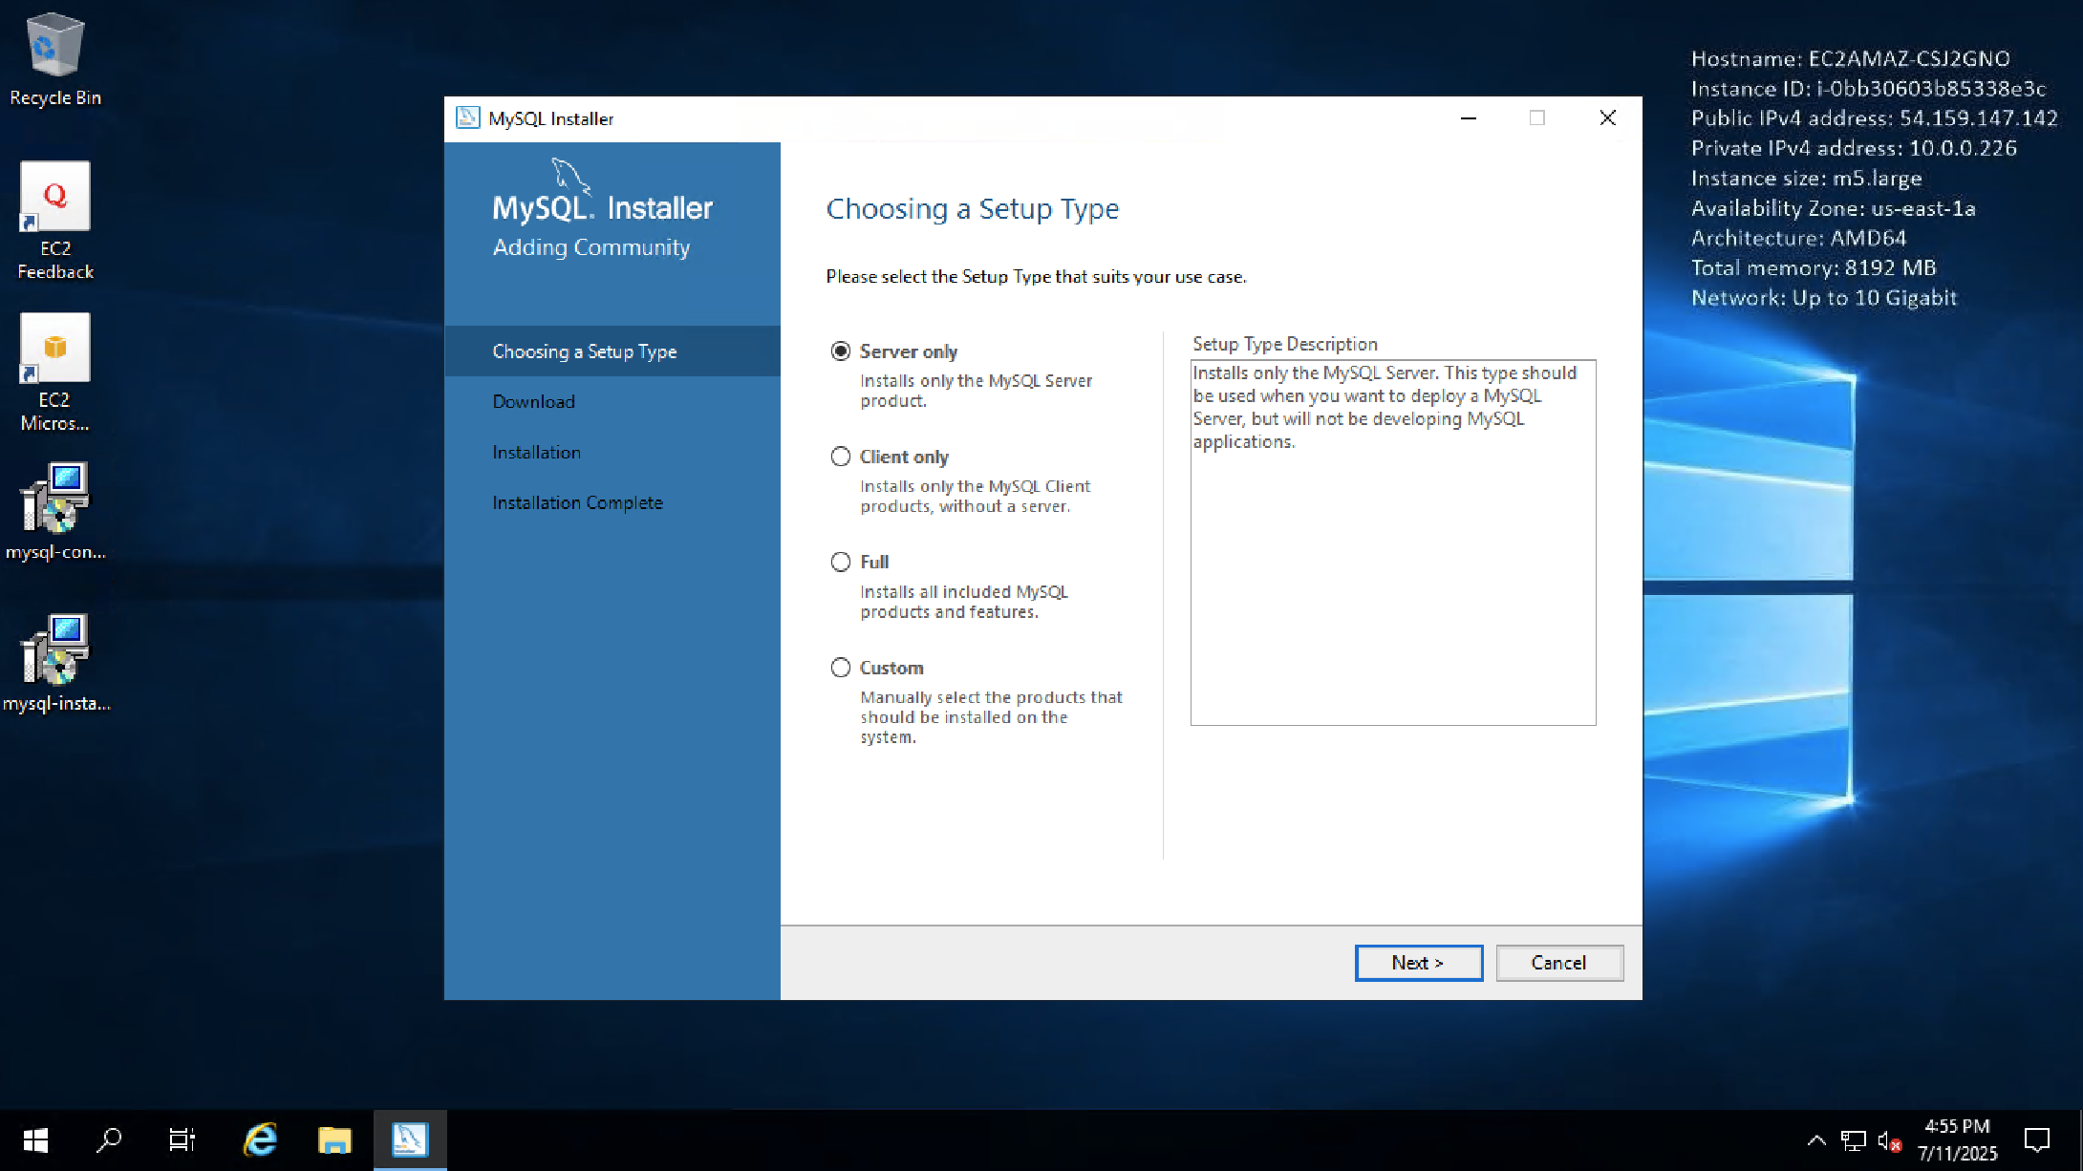Click the Hostname line on the desktop wallpaper
Screen dimensions: 2083x1171
click(x=1851, y=58)
